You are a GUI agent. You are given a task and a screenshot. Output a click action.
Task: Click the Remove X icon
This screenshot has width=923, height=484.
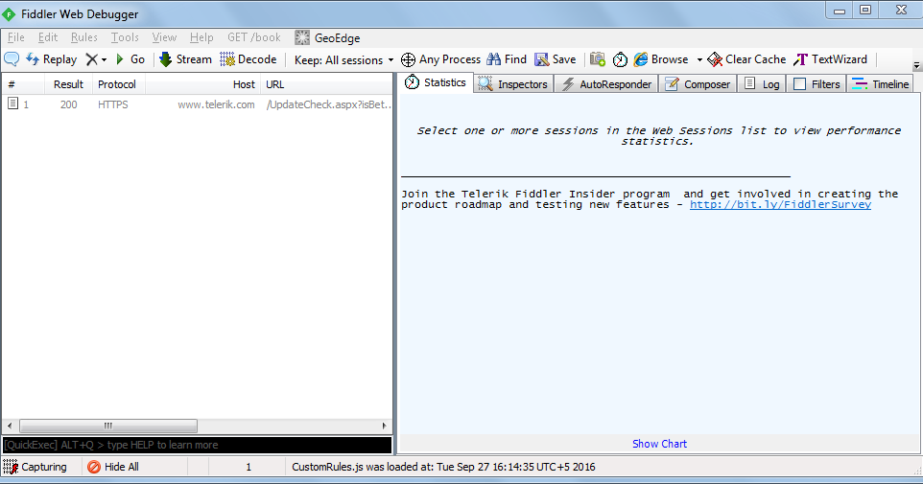92,59
